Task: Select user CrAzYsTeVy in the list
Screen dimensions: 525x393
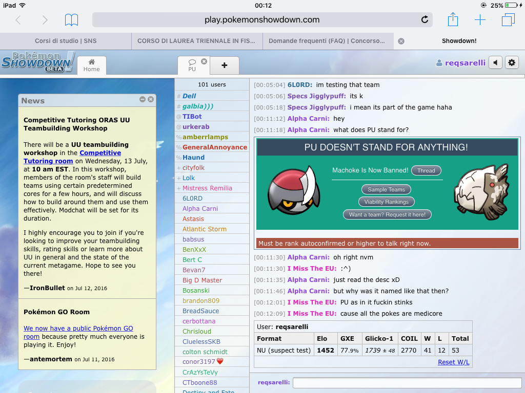Action: (212, 373)
